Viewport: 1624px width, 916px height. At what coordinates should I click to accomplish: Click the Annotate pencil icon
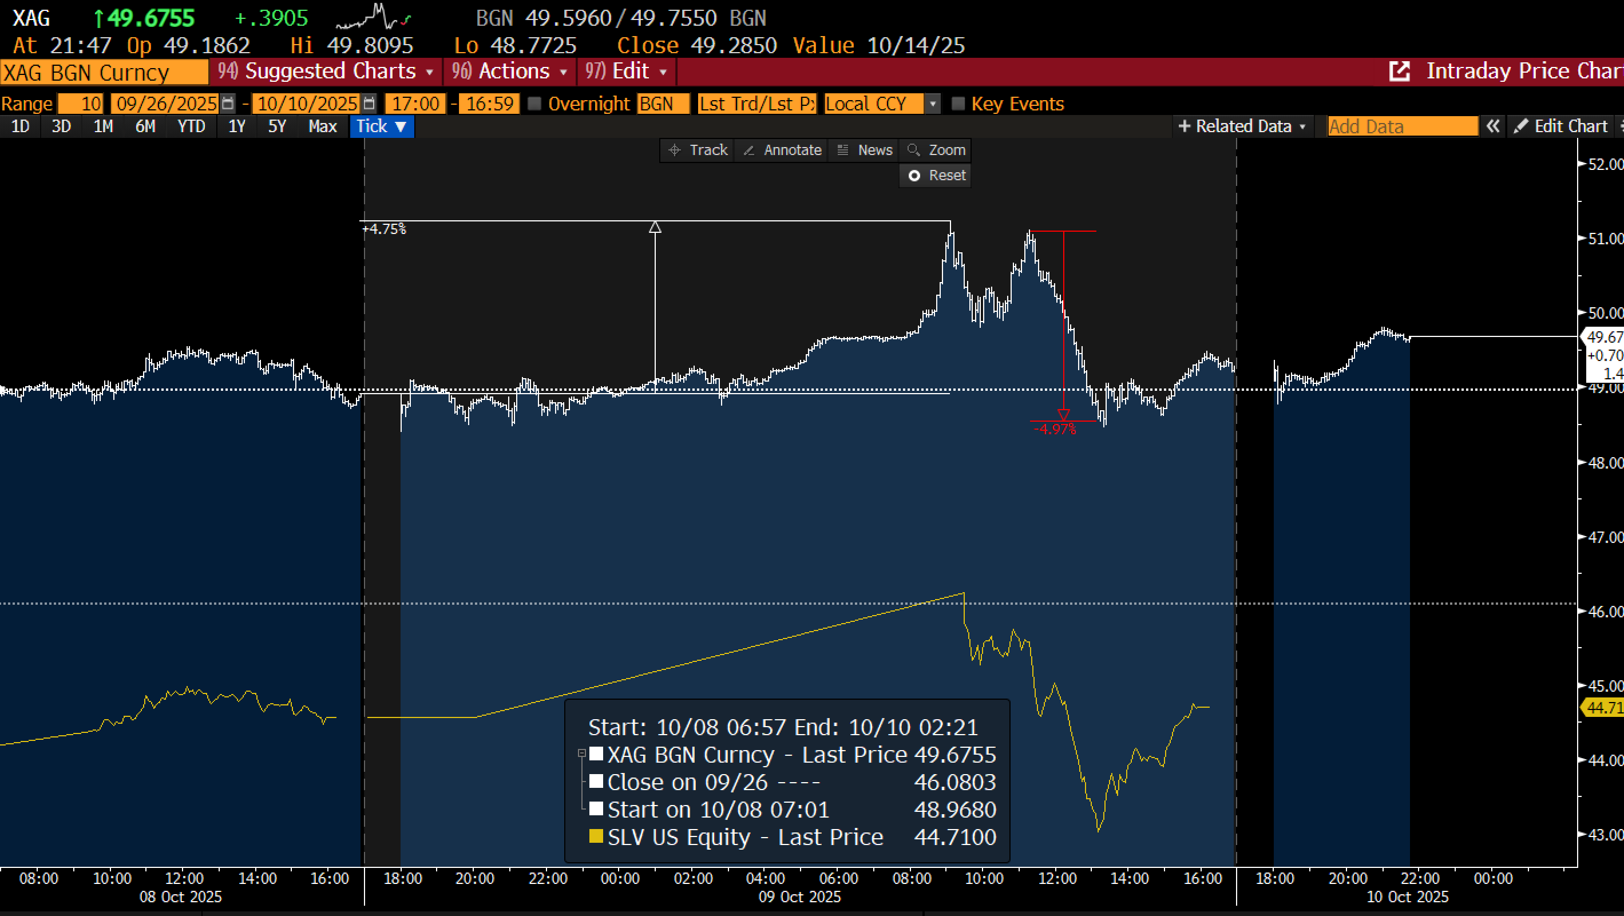[749, 150]
